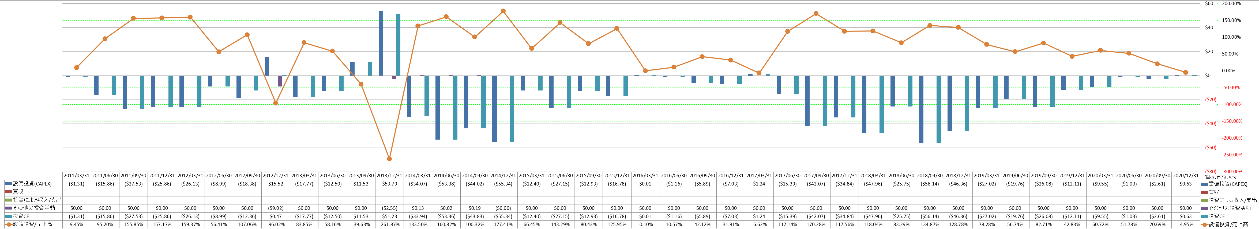Click the 投資CF value $0.47

tap(276, 216)
